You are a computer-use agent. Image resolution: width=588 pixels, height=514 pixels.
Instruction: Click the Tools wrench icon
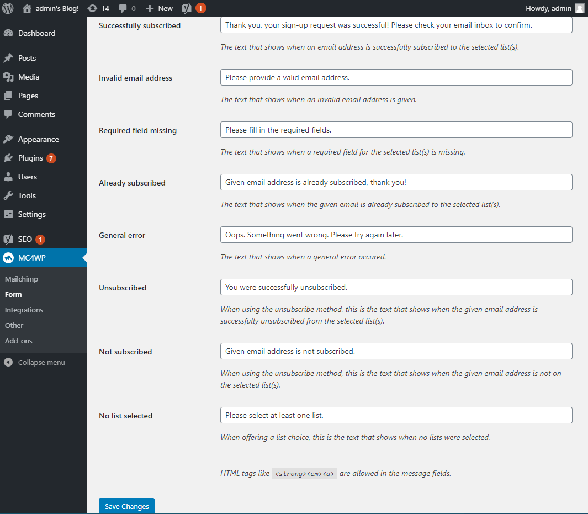point(8,195)
